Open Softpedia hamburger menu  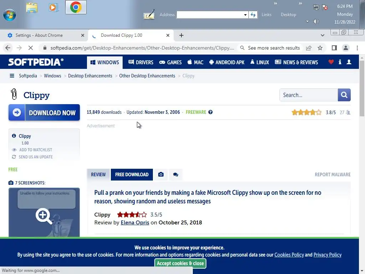point(12,76)
